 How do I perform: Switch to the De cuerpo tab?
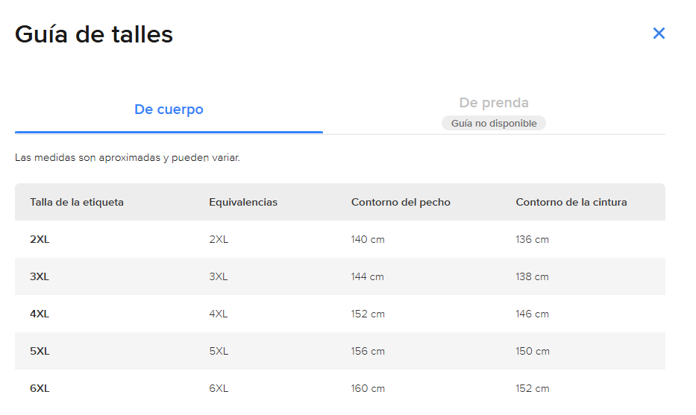[169, 110]
